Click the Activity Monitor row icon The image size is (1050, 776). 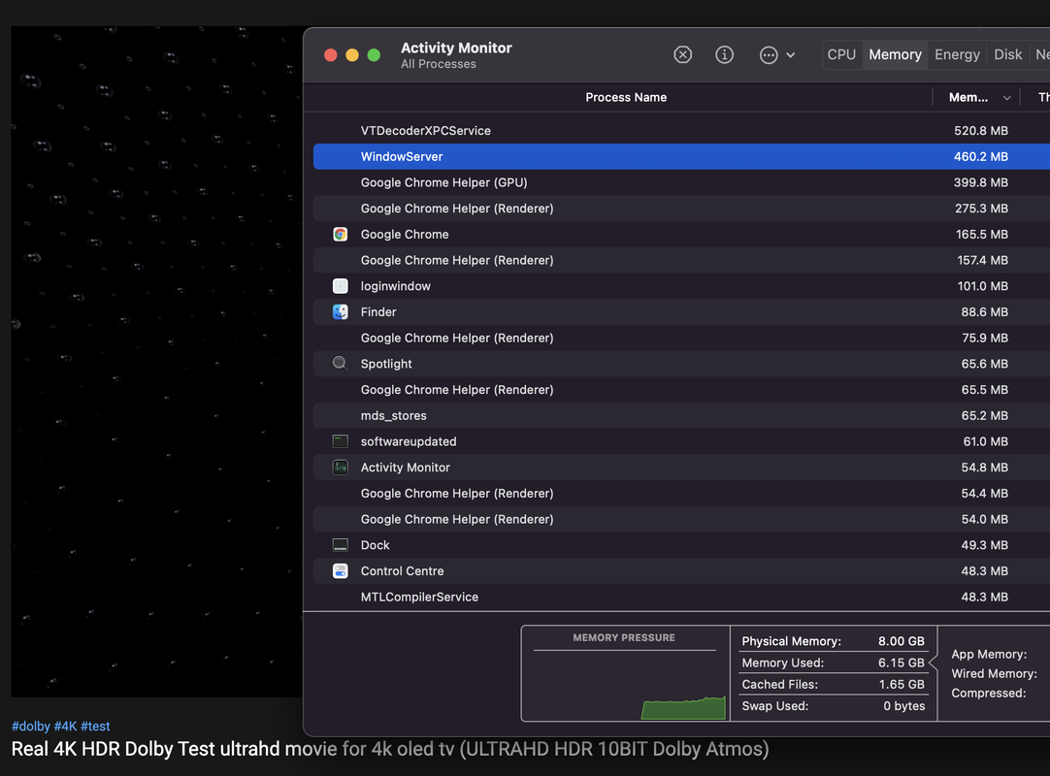341,468
